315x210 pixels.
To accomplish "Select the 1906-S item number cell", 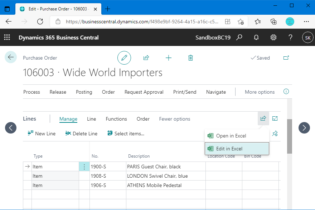I will [x=108, y=185].
